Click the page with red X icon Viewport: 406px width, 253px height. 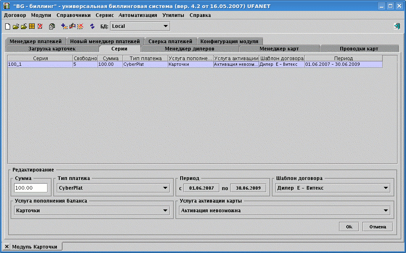click(x=40, y=26)
